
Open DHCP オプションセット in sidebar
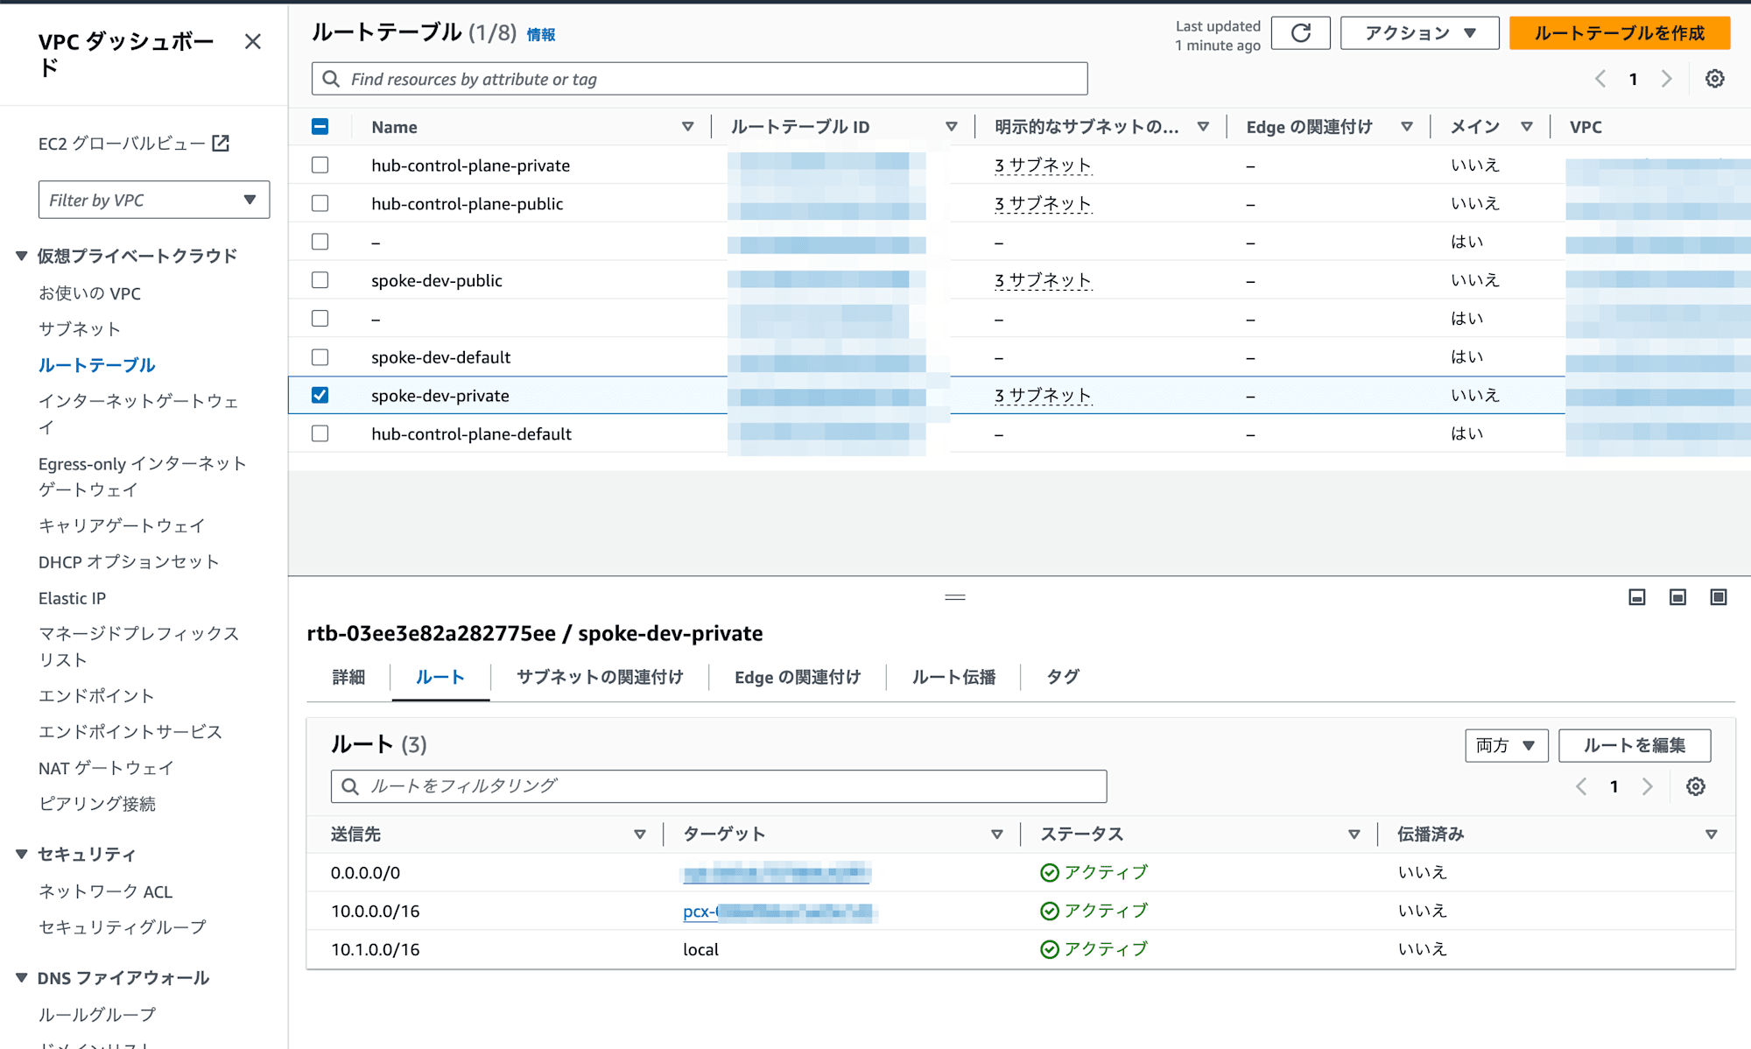[129, 562]
